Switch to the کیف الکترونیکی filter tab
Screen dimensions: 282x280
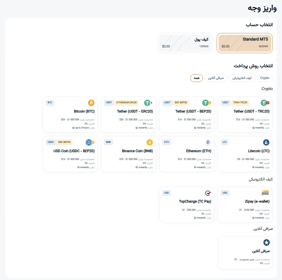[242, 78]
